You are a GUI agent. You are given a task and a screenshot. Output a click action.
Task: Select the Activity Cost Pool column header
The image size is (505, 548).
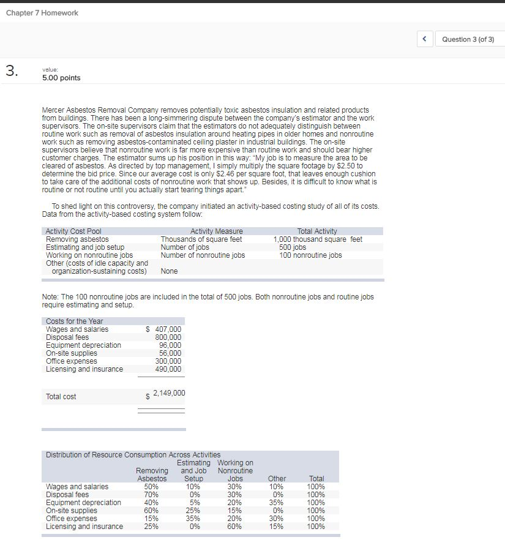[73, 231]
